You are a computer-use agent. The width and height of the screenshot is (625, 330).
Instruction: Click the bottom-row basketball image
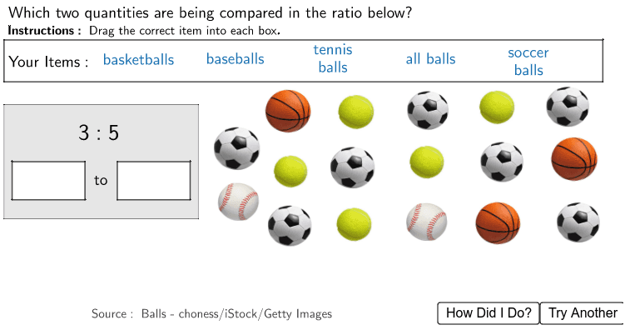pos(498,222)
